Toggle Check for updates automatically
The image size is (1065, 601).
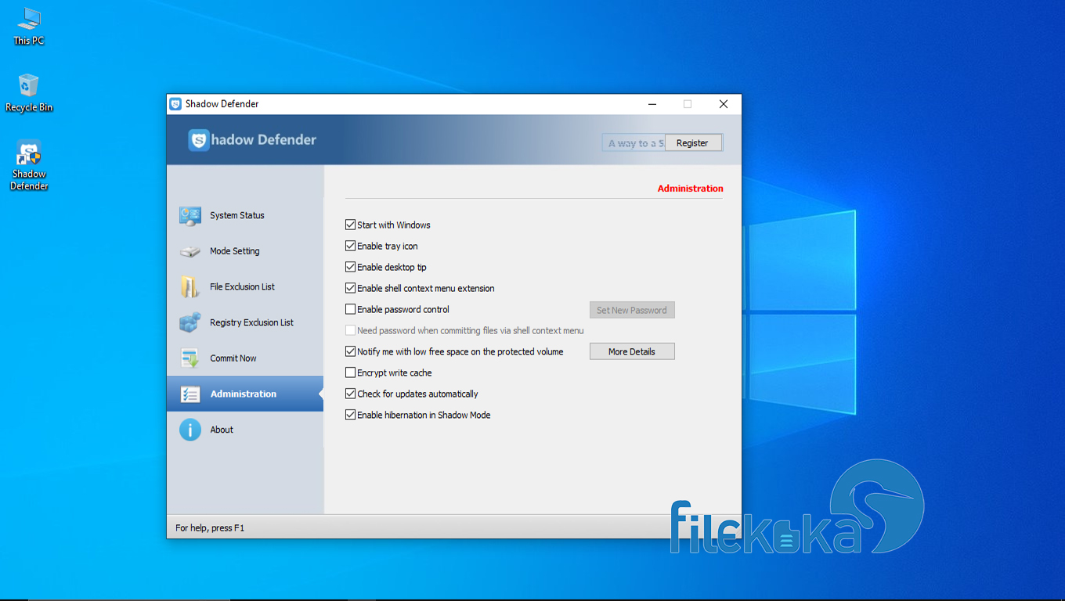coord(351,394)
